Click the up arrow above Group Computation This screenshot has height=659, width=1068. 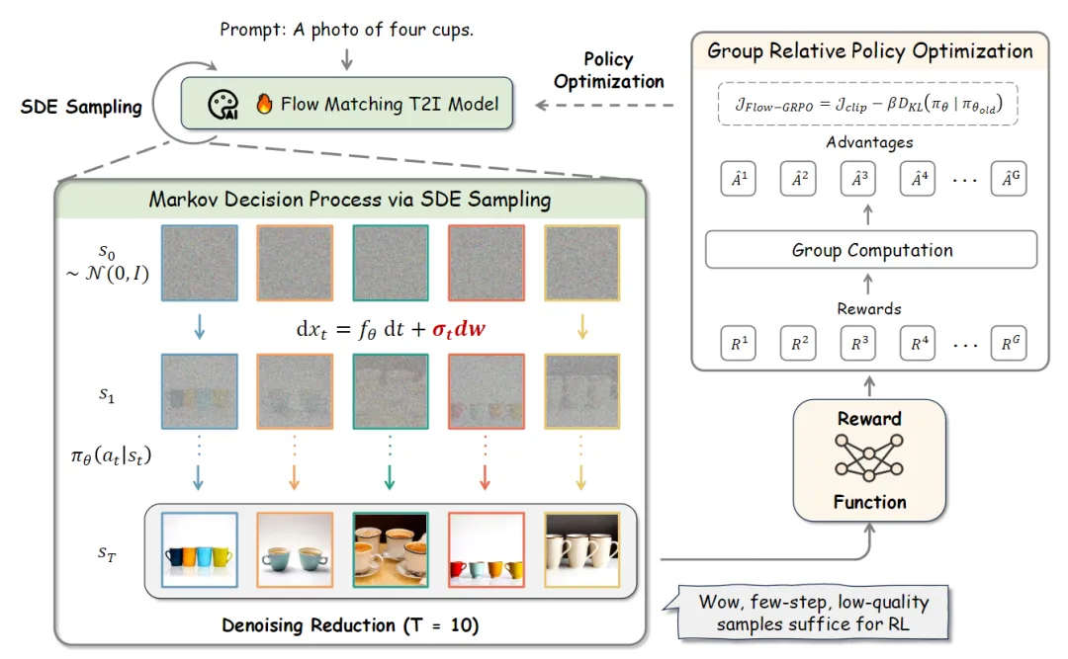(868, 213)
